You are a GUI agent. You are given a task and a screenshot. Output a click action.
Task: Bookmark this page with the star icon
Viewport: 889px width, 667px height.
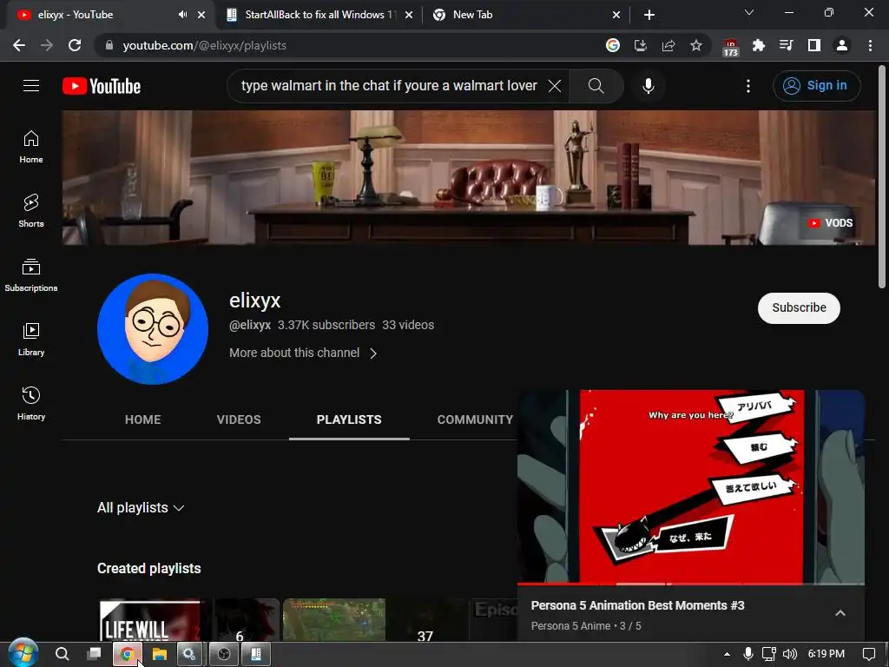click(696, 45)
